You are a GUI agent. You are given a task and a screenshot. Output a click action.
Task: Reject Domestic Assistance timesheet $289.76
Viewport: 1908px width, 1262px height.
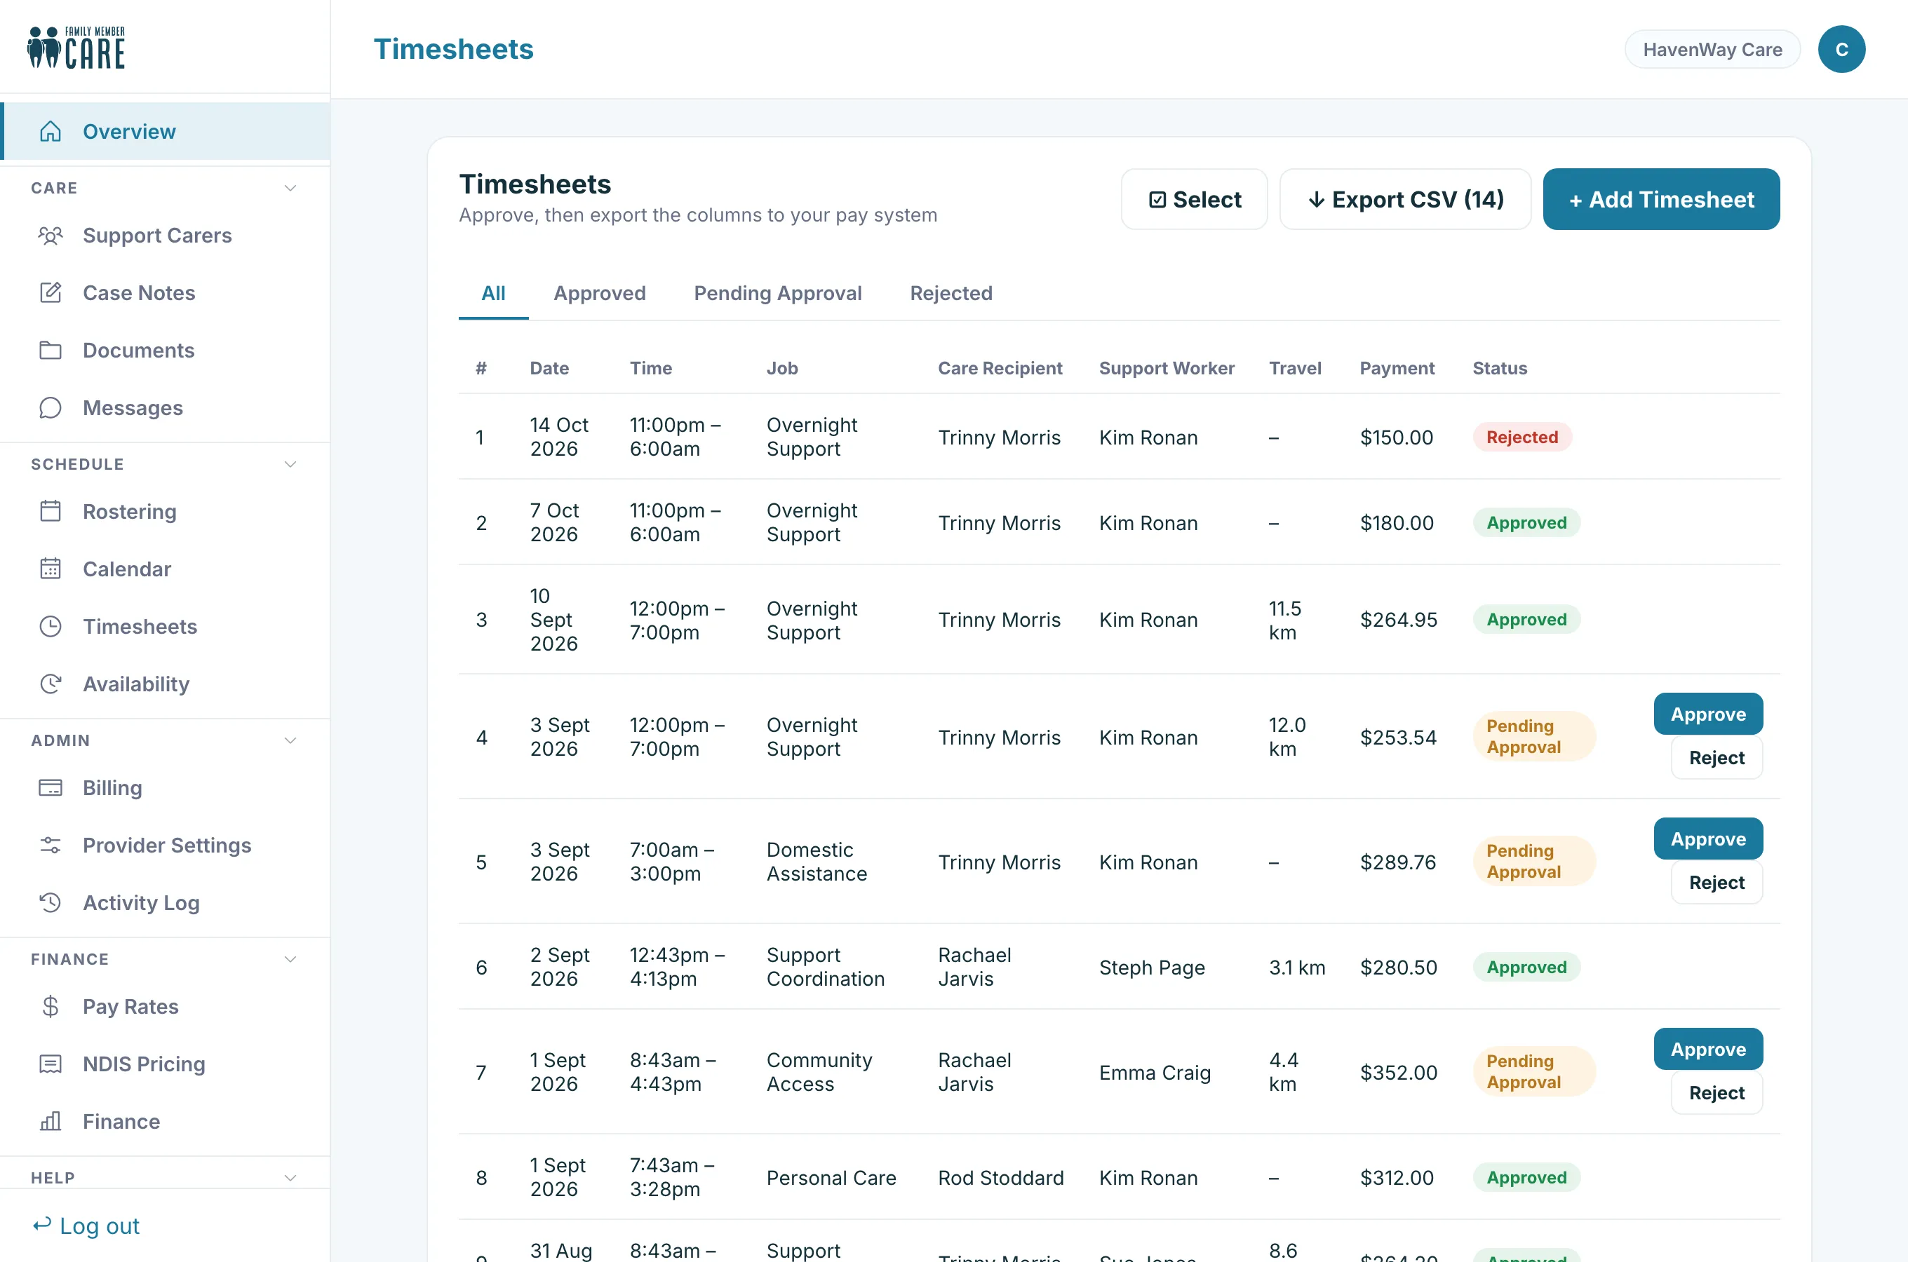pos(1716,882)
